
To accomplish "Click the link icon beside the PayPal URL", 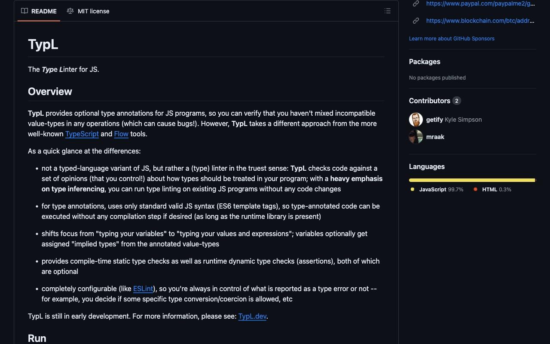I will (x=416, y=3).
